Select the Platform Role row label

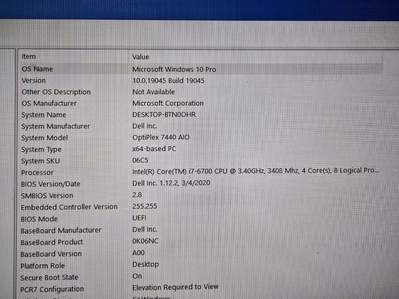pos(43,266)
